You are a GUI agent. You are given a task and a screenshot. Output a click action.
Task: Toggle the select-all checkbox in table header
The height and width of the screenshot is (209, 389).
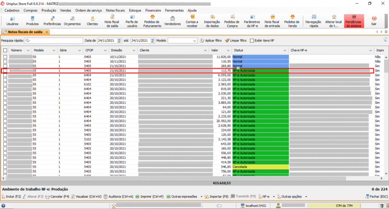point(5,50)
